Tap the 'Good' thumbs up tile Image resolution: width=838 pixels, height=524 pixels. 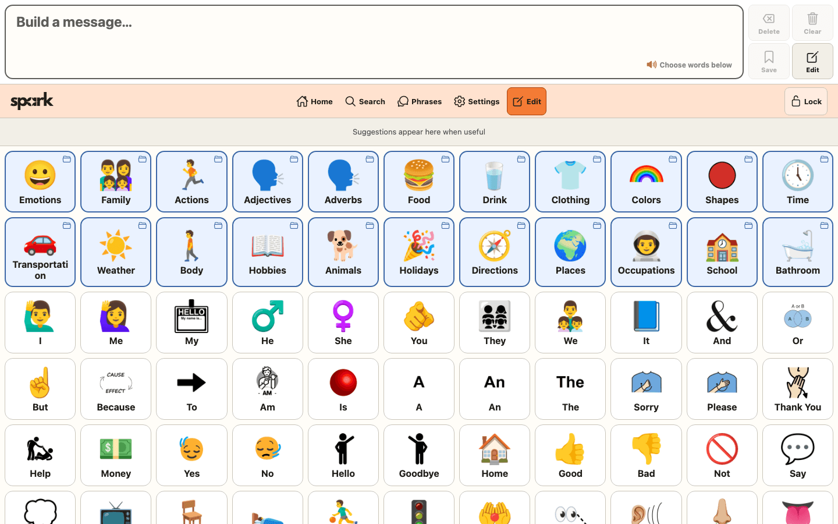(570, 455)
